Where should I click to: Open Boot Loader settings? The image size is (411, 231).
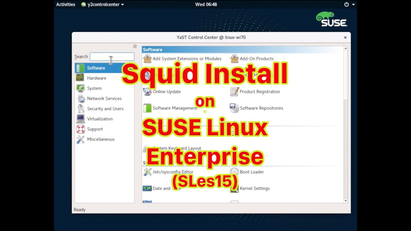click(x=247, y=172)
